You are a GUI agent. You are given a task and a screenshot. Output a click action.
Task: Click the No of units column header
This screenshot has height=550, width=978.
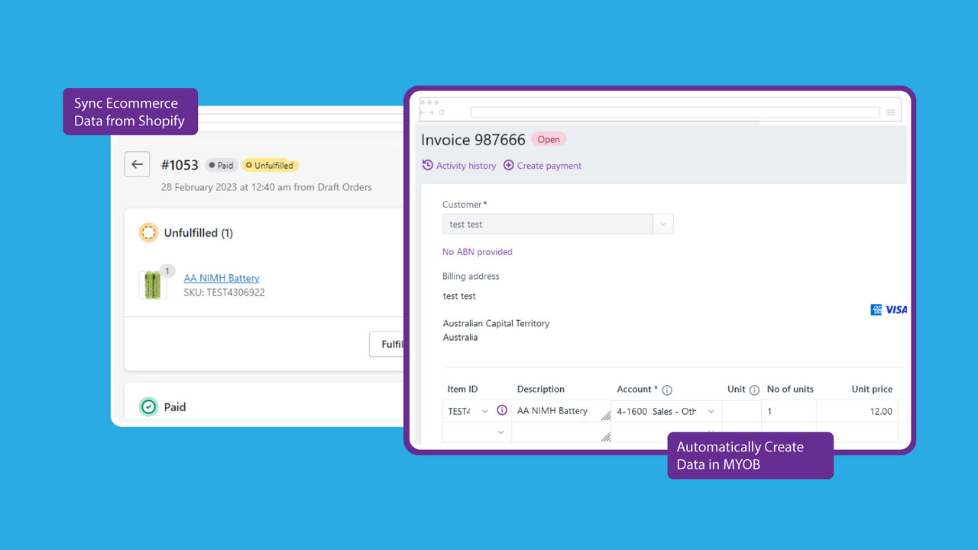coord(790,390)
